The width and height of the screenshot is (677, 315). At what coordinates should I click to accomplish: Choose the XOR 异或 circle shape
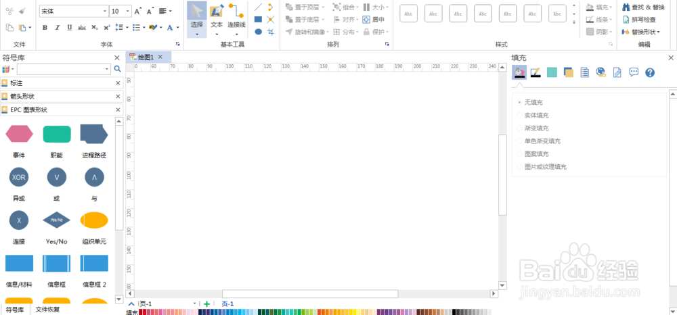point(18,177)
